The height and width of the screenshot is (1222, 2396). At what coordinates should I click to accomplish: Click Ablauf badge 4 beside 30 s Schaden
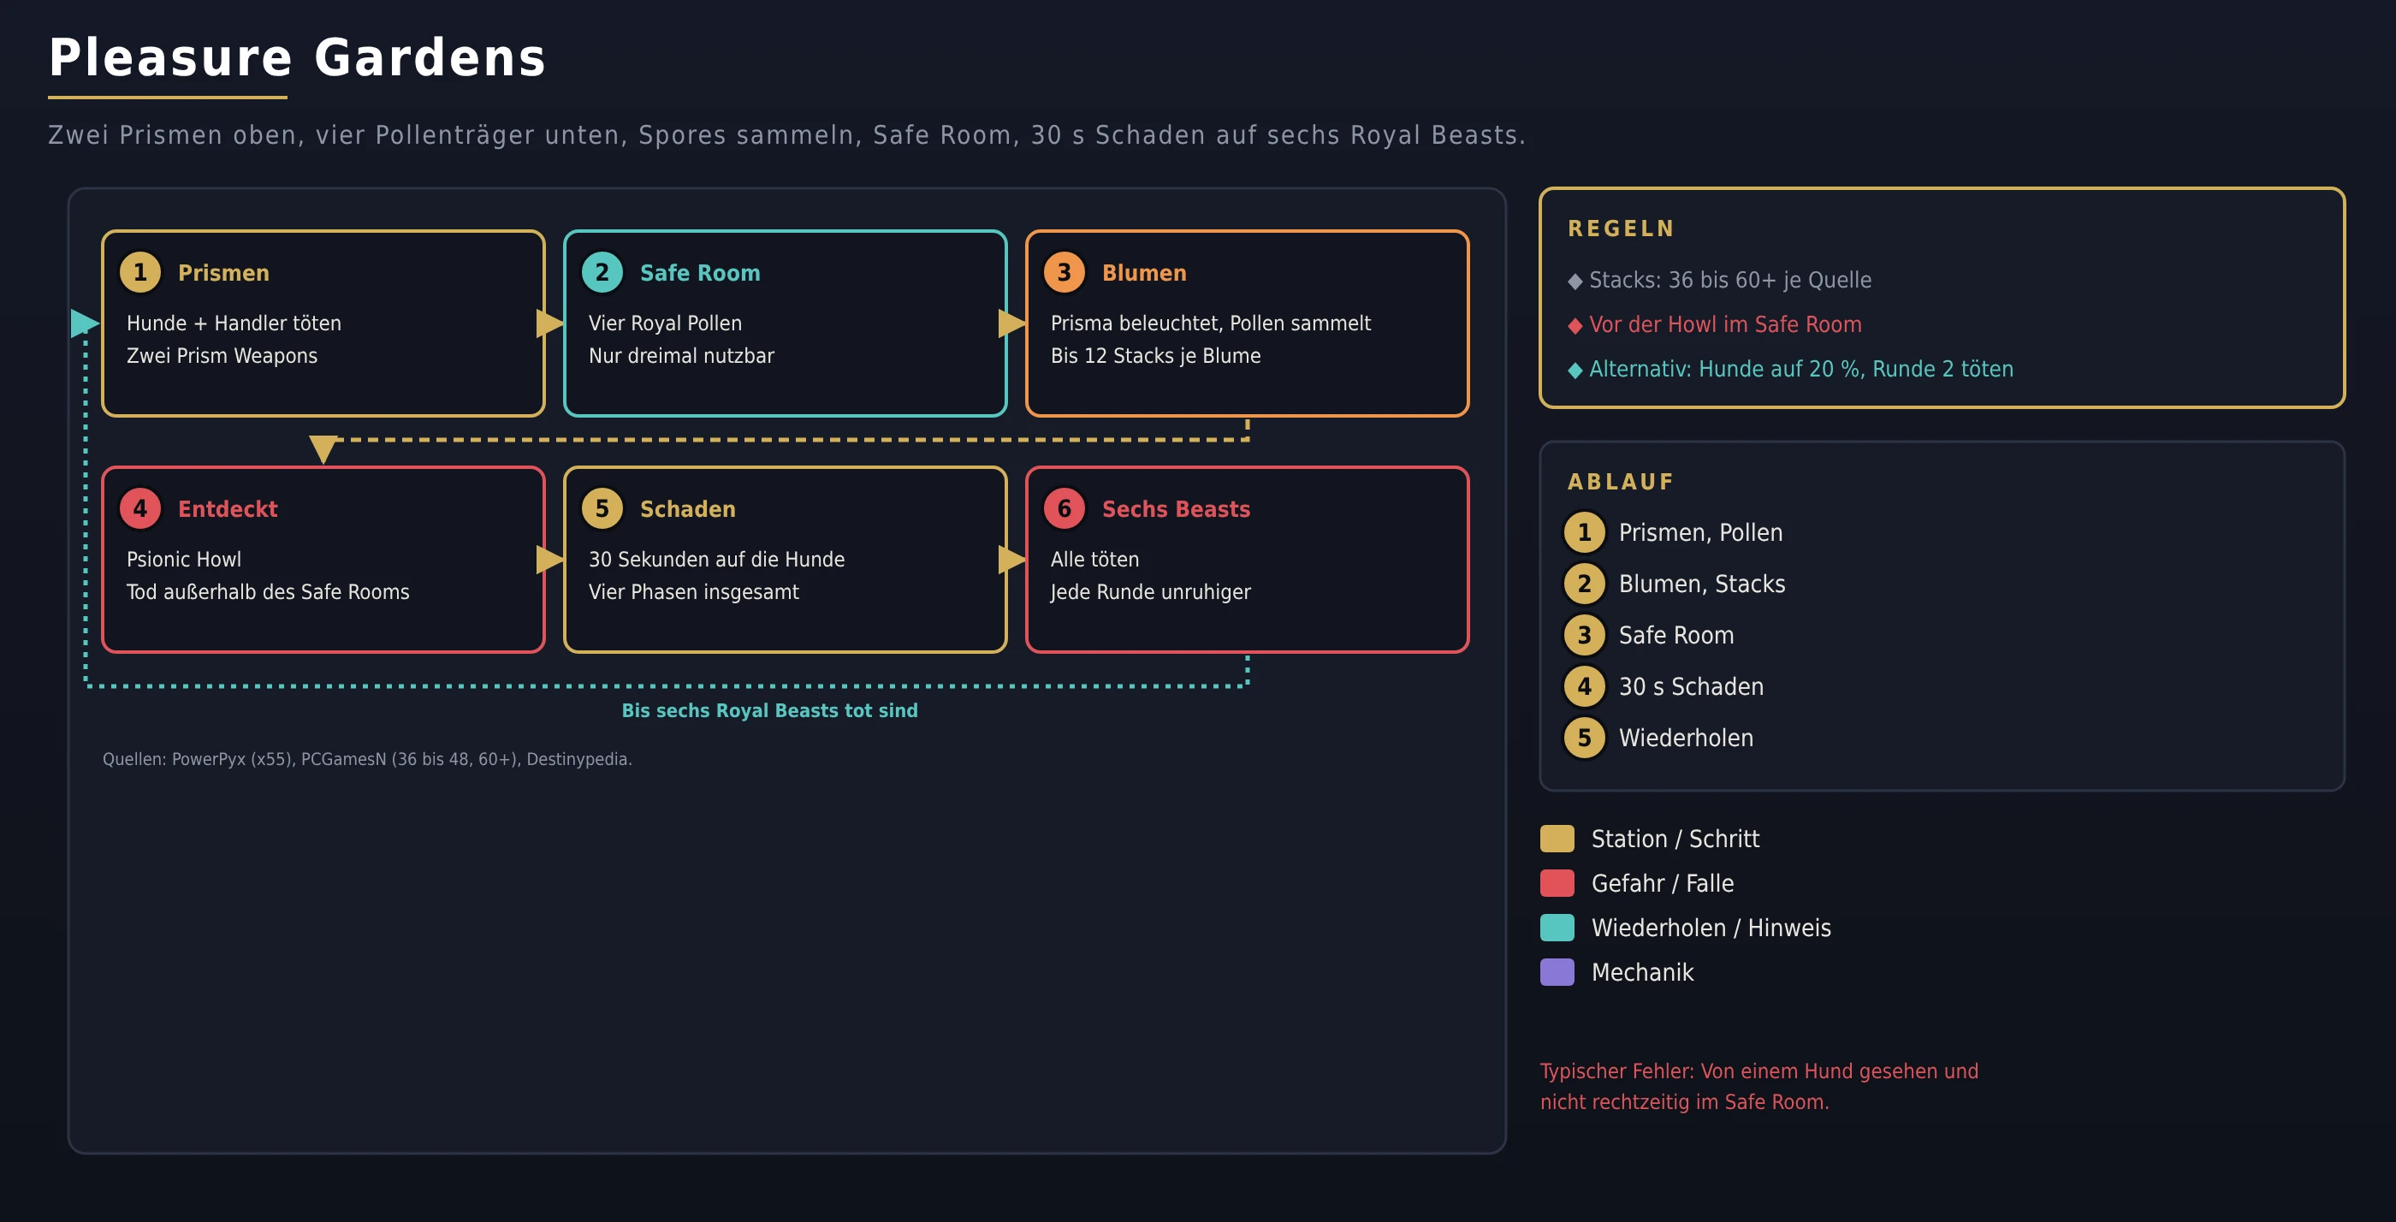(x=1585, y=686)
